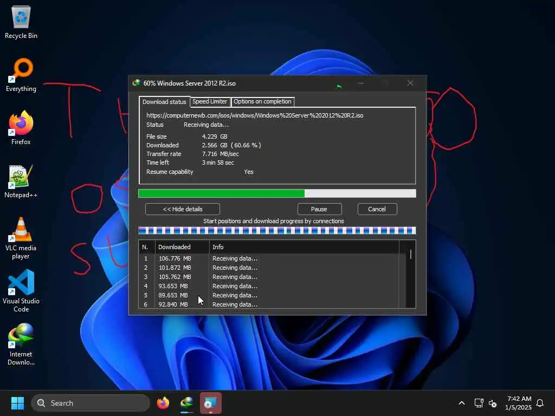Viewport: 555px width, 416px height.
Task: Open the Windows Start menu
Action: [x=17, y=403]
